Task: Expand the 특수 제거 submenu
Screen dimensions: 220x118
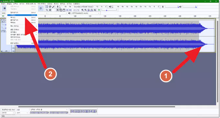Action: (x=22, y=26)
